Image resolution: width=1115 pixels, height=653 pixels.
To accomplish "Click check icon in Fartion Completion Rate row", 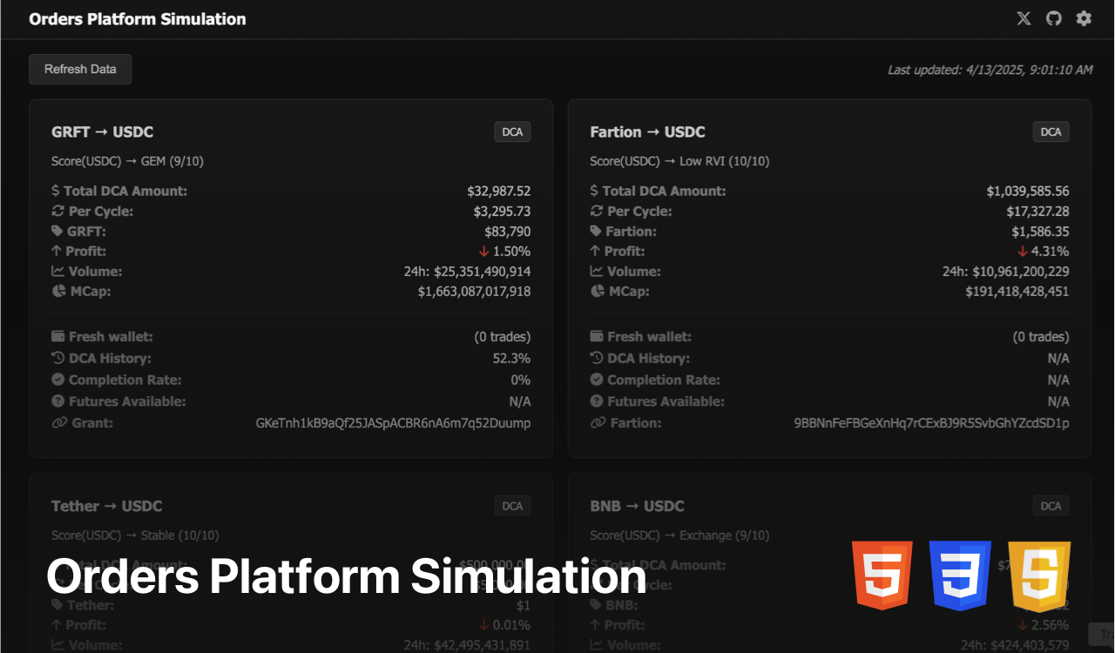I will coord(597,380).
